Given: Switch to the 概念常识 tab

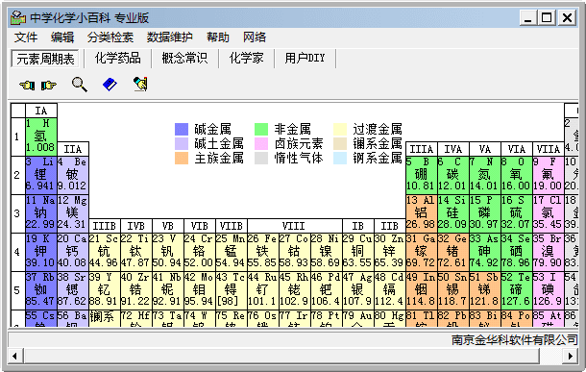Looking at the screenshot, I should (184, 58).
